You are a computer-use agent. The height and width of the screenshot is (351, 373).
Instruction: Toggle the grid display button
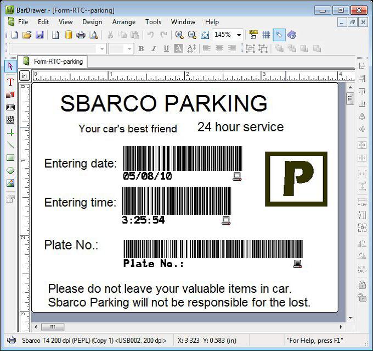[267, 35]
